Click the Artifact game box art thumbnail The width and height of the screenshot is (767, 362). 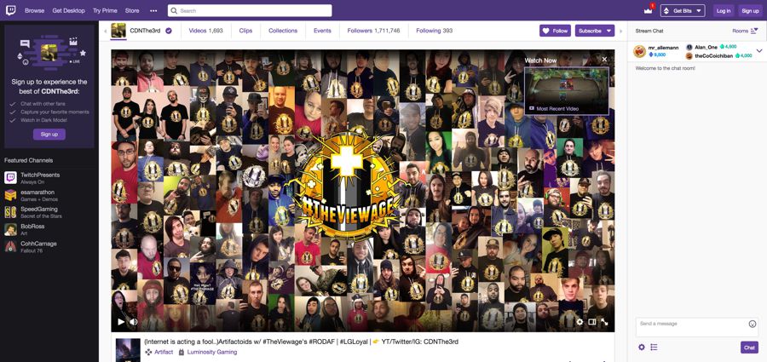click(x=128, y=350)
